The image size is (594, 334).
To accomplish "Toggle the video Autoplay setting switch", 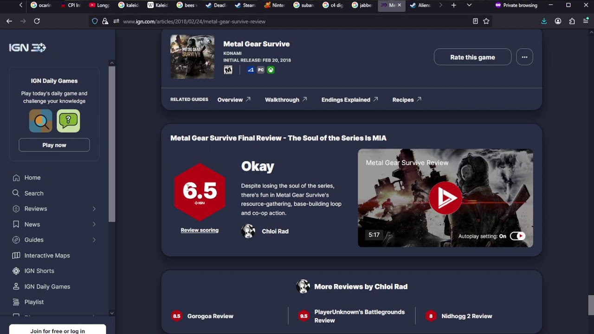I will point(517,236).
